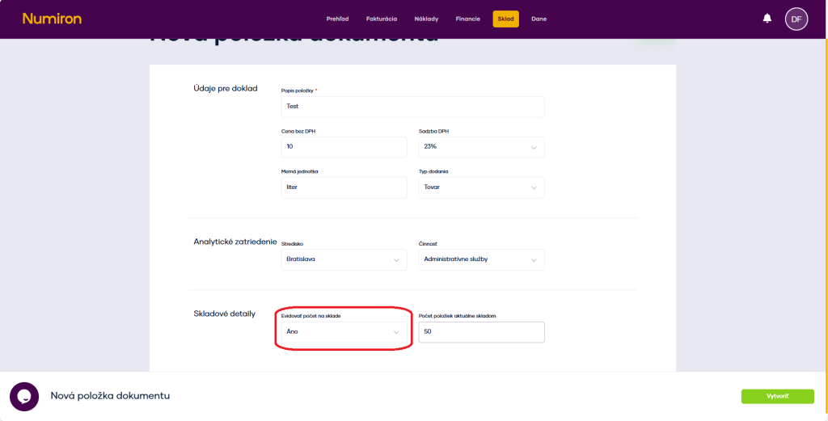Open the chat support bubble
This screenshot has height=421, width=828.
tap(24, 396)
